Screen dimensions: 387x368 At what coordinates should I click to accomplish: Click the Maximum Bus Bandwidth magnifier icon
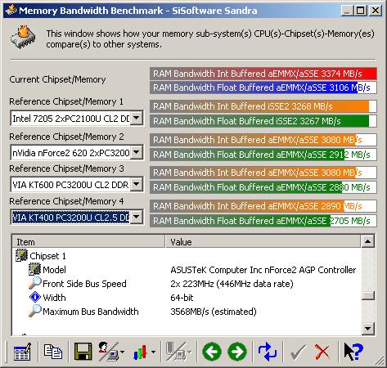pos(35,311)
